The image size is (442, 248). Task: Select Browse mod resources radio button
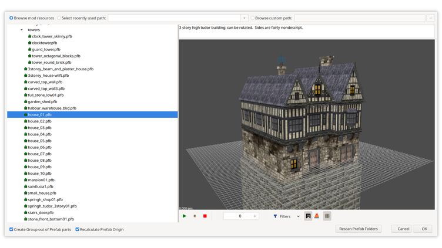(12, 18)
